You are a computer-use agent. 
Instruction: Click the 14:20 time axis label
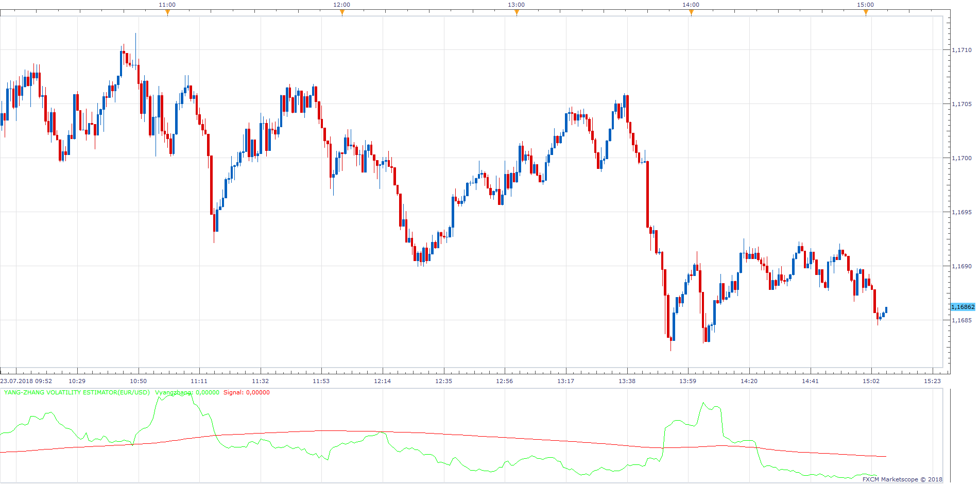(x=749, y=381)
